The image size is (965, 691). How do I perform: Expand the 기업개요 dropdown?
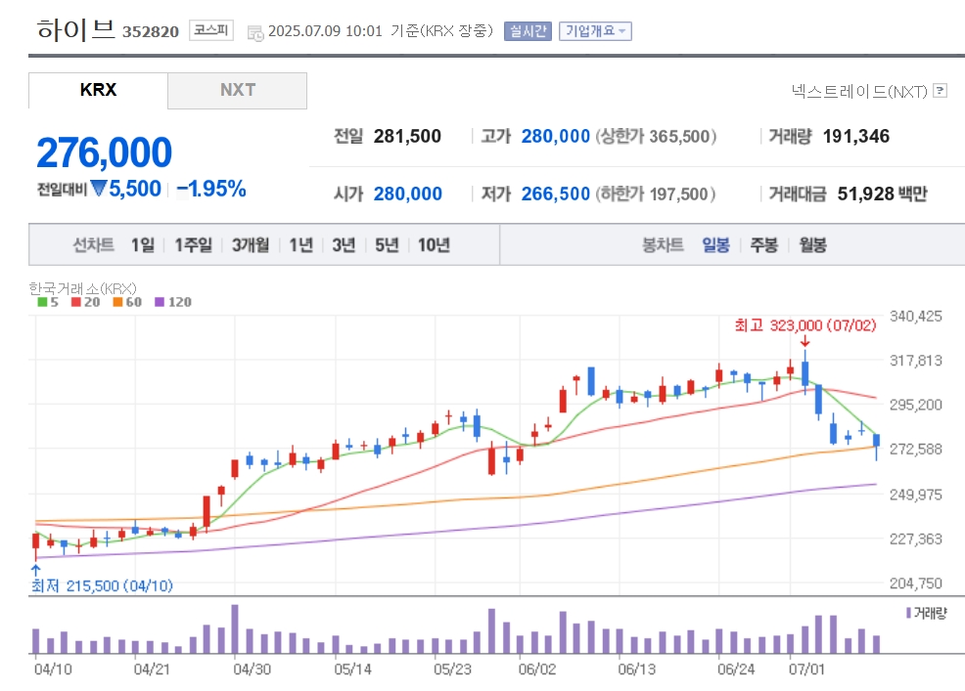[595, 30]
